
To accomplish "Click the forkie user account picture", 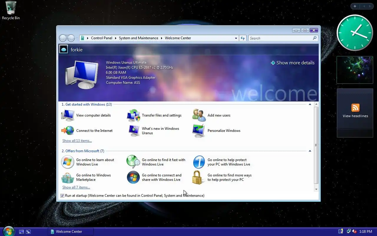I will (x=64, y=49).
